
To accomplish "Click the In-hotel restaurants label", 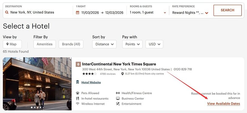I will (95, 99).
